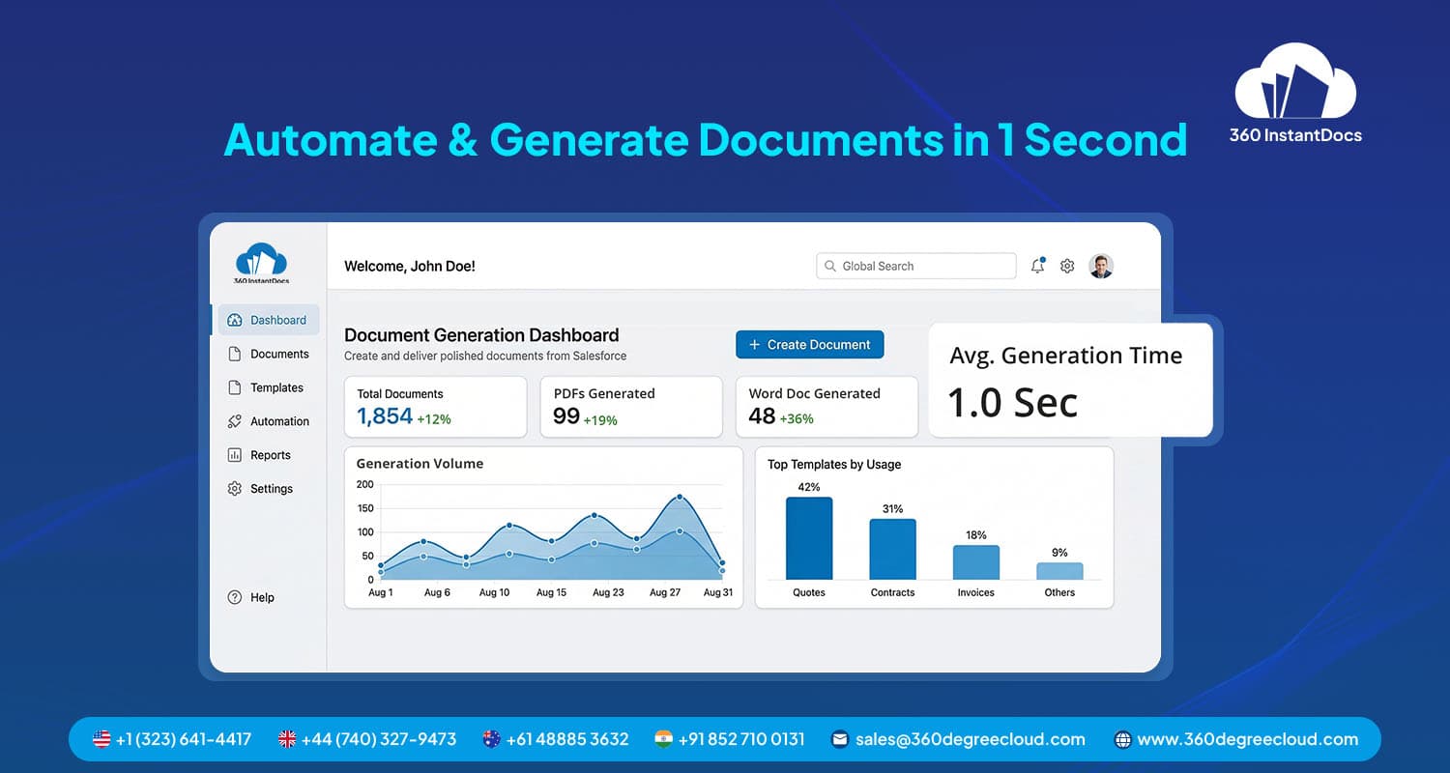Open Settings from the sidebar
Image resolution: width=1450 pixels, height=773 pixels.
pos(259,489)
